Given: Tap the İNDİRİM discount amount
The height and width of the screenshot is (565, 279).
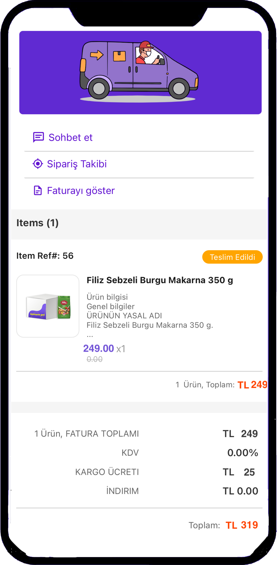Looking at the screenshot, I should click(x=240, y=491).
